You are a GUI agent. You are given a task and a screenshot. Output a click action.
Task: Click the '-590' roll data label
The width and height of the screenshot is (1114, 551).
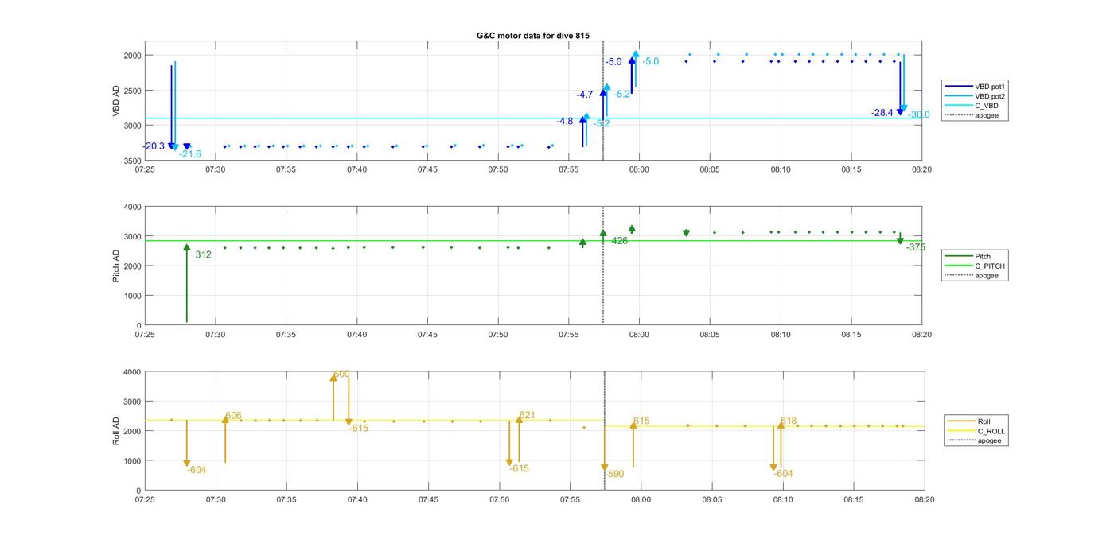pyautogui.click(x=613, y=475)
